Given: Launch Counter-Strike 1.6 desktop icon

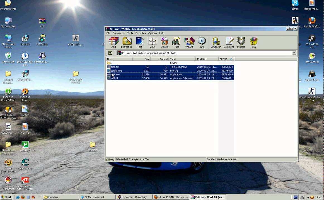Looking at the screenshot, I should [x=312, y=95].
